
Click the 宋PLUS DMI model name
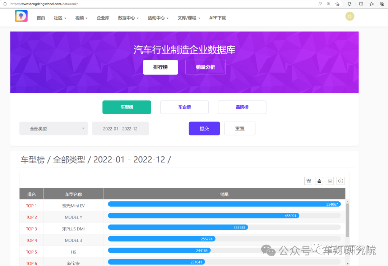click(74, 229)
